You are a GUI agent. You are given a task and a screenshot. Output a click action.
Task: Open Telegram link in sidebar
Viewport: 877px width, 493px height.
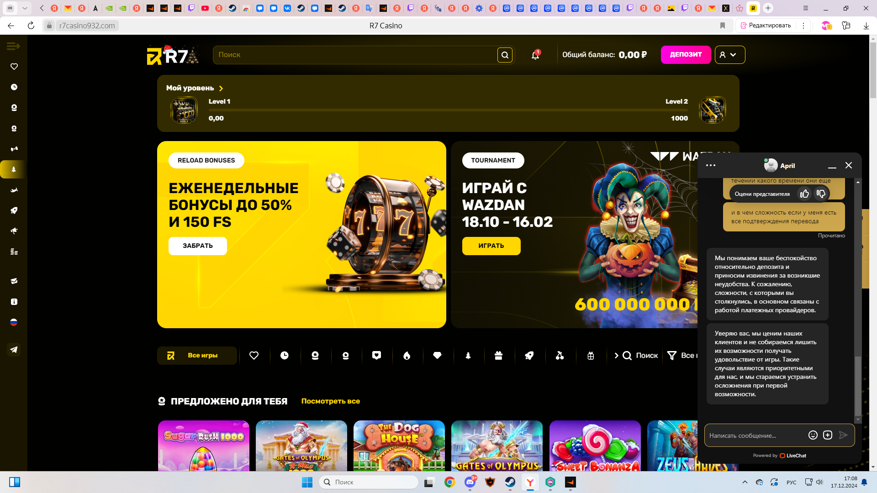[x=14, y=350]
